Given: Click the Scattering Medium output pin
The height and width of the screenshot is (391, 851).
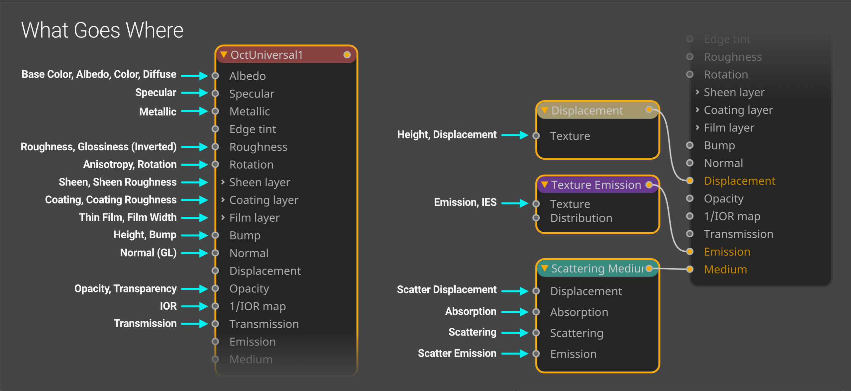Looking at the screenshot, I should 649,268.
